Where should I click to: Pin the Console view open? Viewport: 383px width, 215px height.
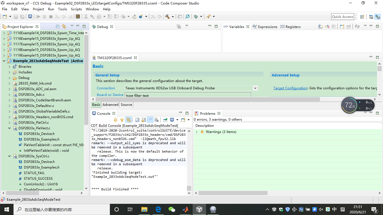tap(165, 120)
